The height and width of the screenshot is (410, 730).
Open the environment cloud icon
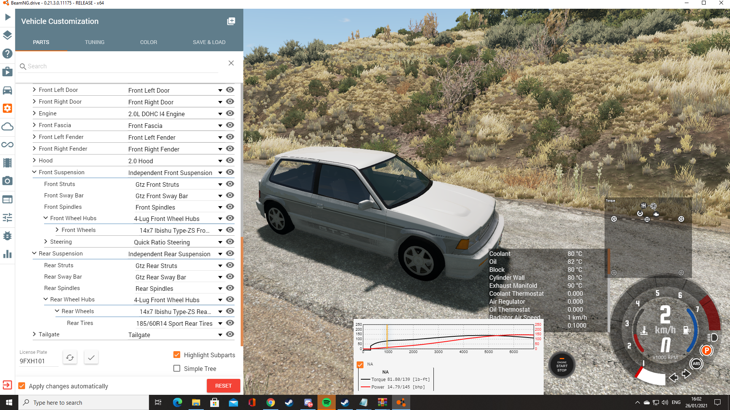tap(8, 127)
